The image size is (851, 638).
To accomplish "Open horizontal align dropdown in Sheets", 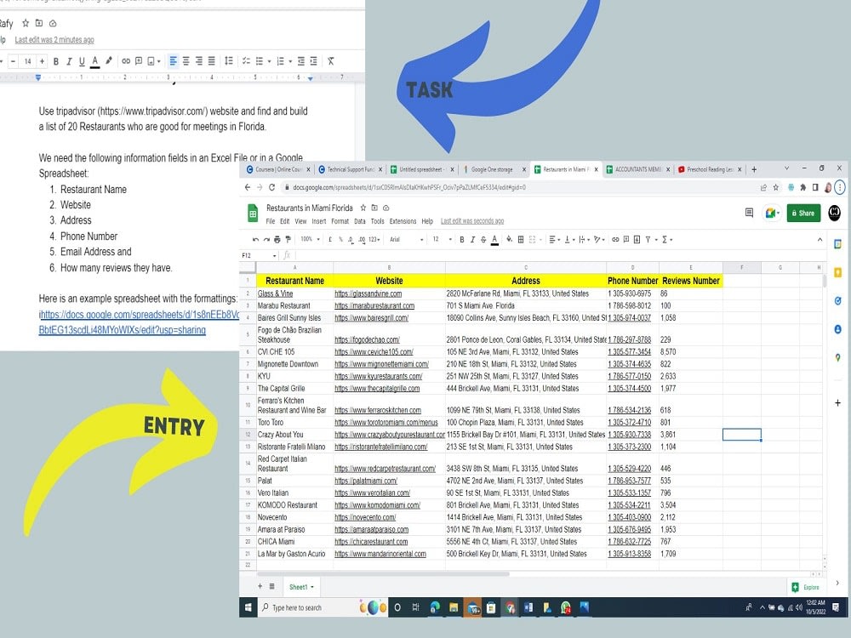I will point(554,239).
